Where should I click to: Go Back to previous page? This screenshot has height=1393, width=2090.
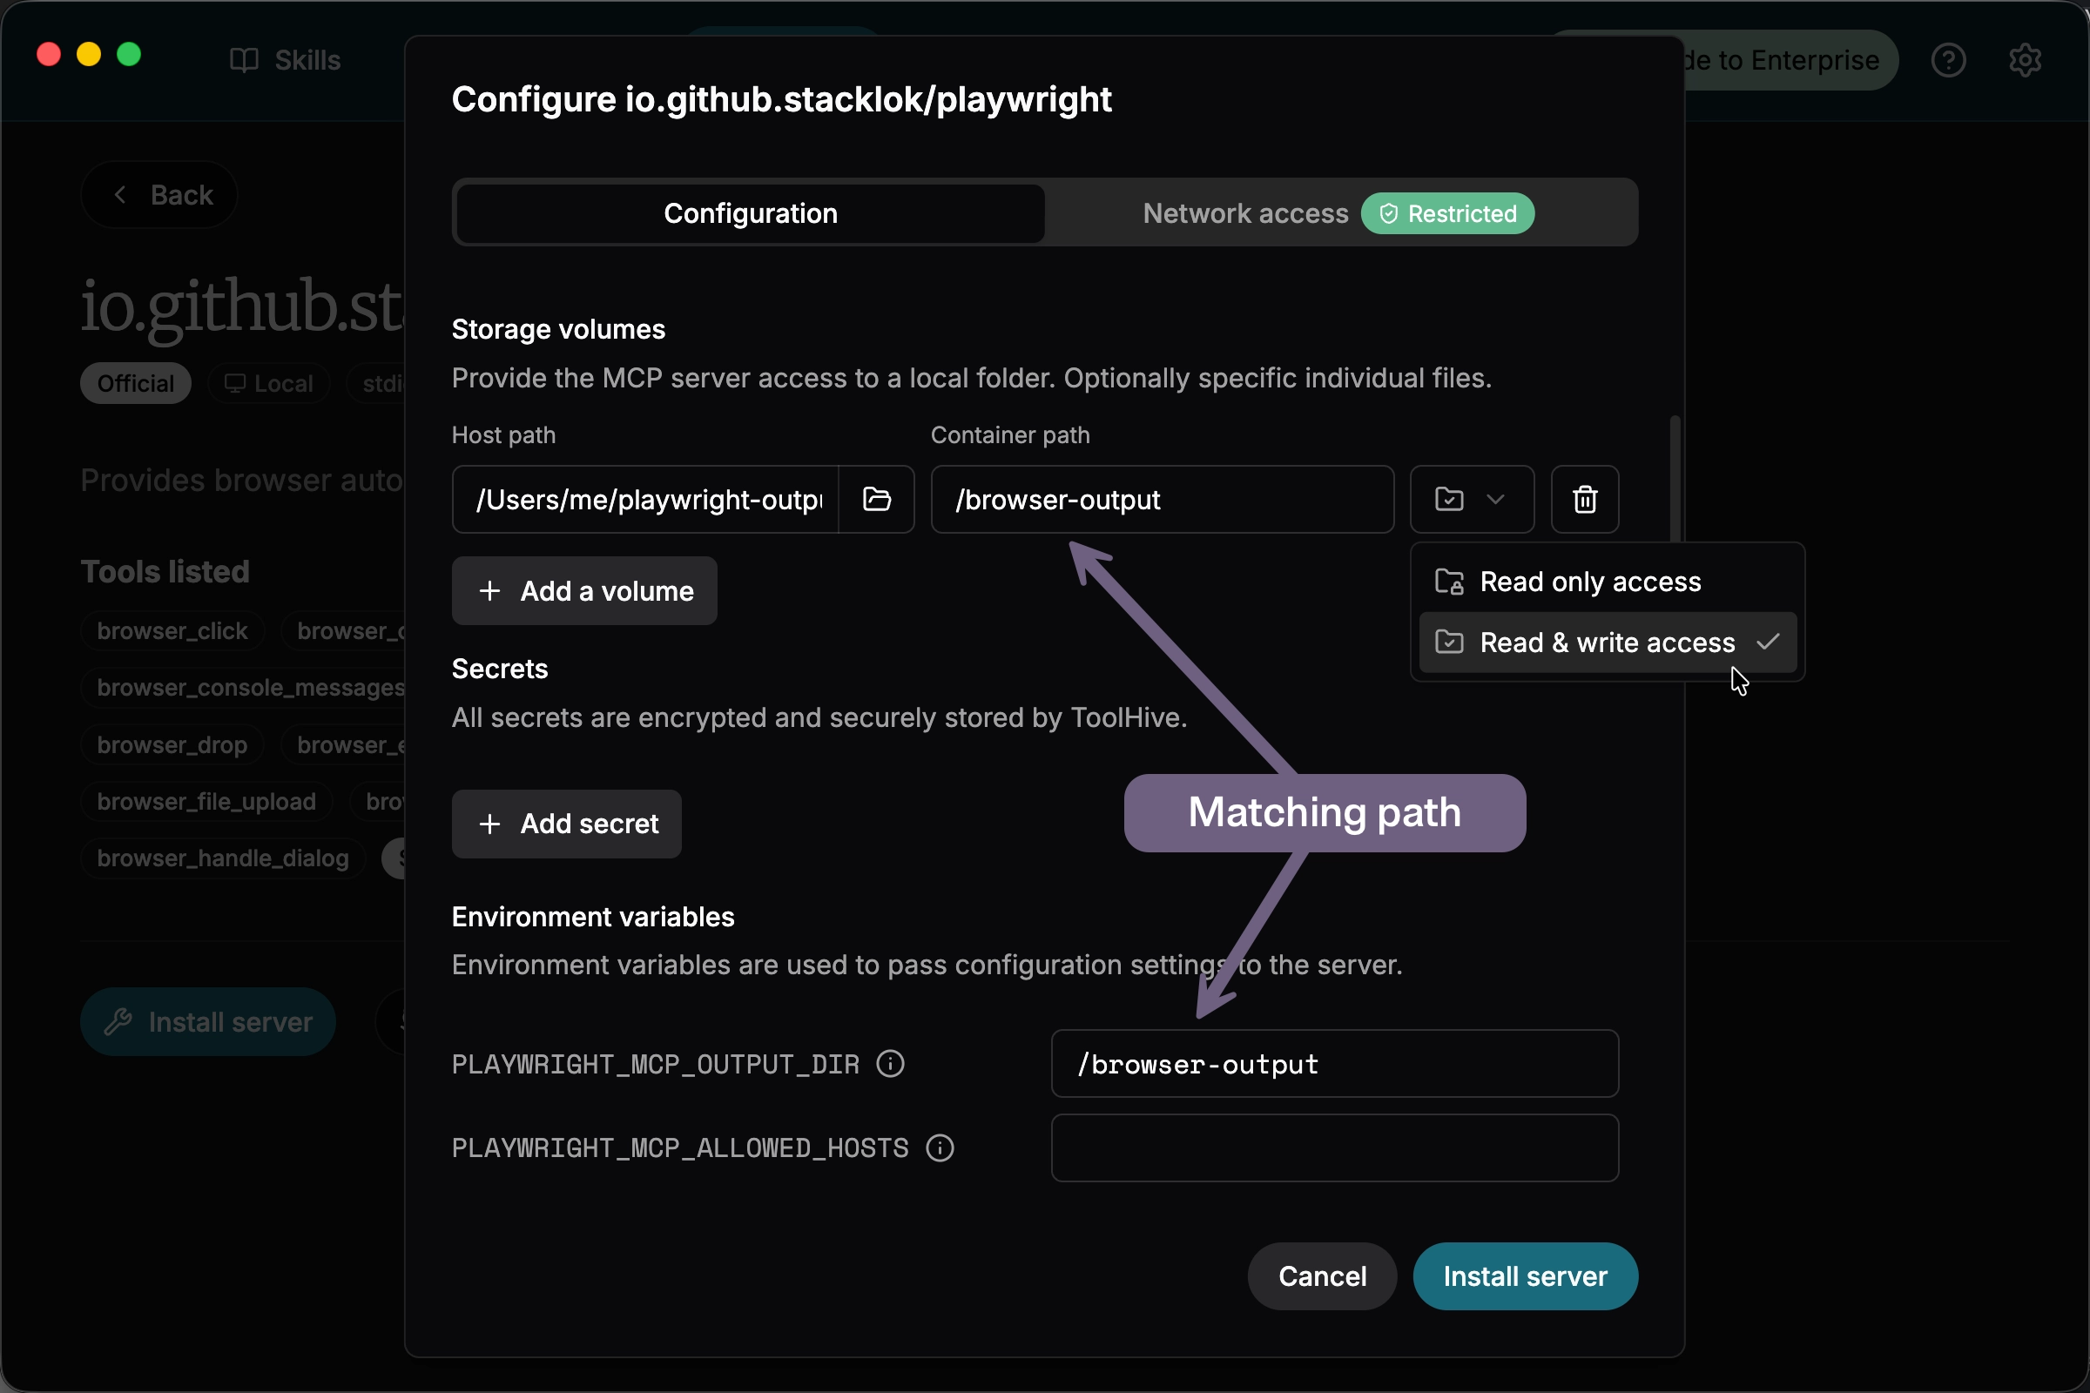pos(160,194)
